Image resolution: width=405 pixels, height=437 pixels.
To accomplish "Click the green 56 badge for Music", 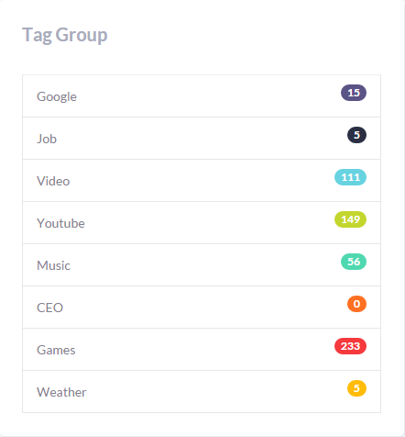I will [x=354, y=262].
